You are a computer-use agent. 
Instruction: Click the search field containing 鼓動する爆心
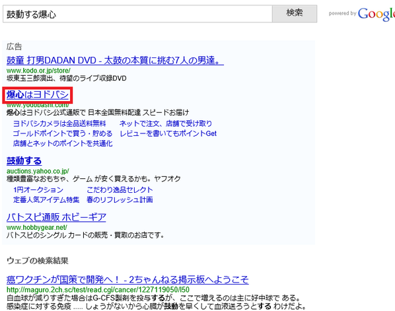click(x=137, y=14)
